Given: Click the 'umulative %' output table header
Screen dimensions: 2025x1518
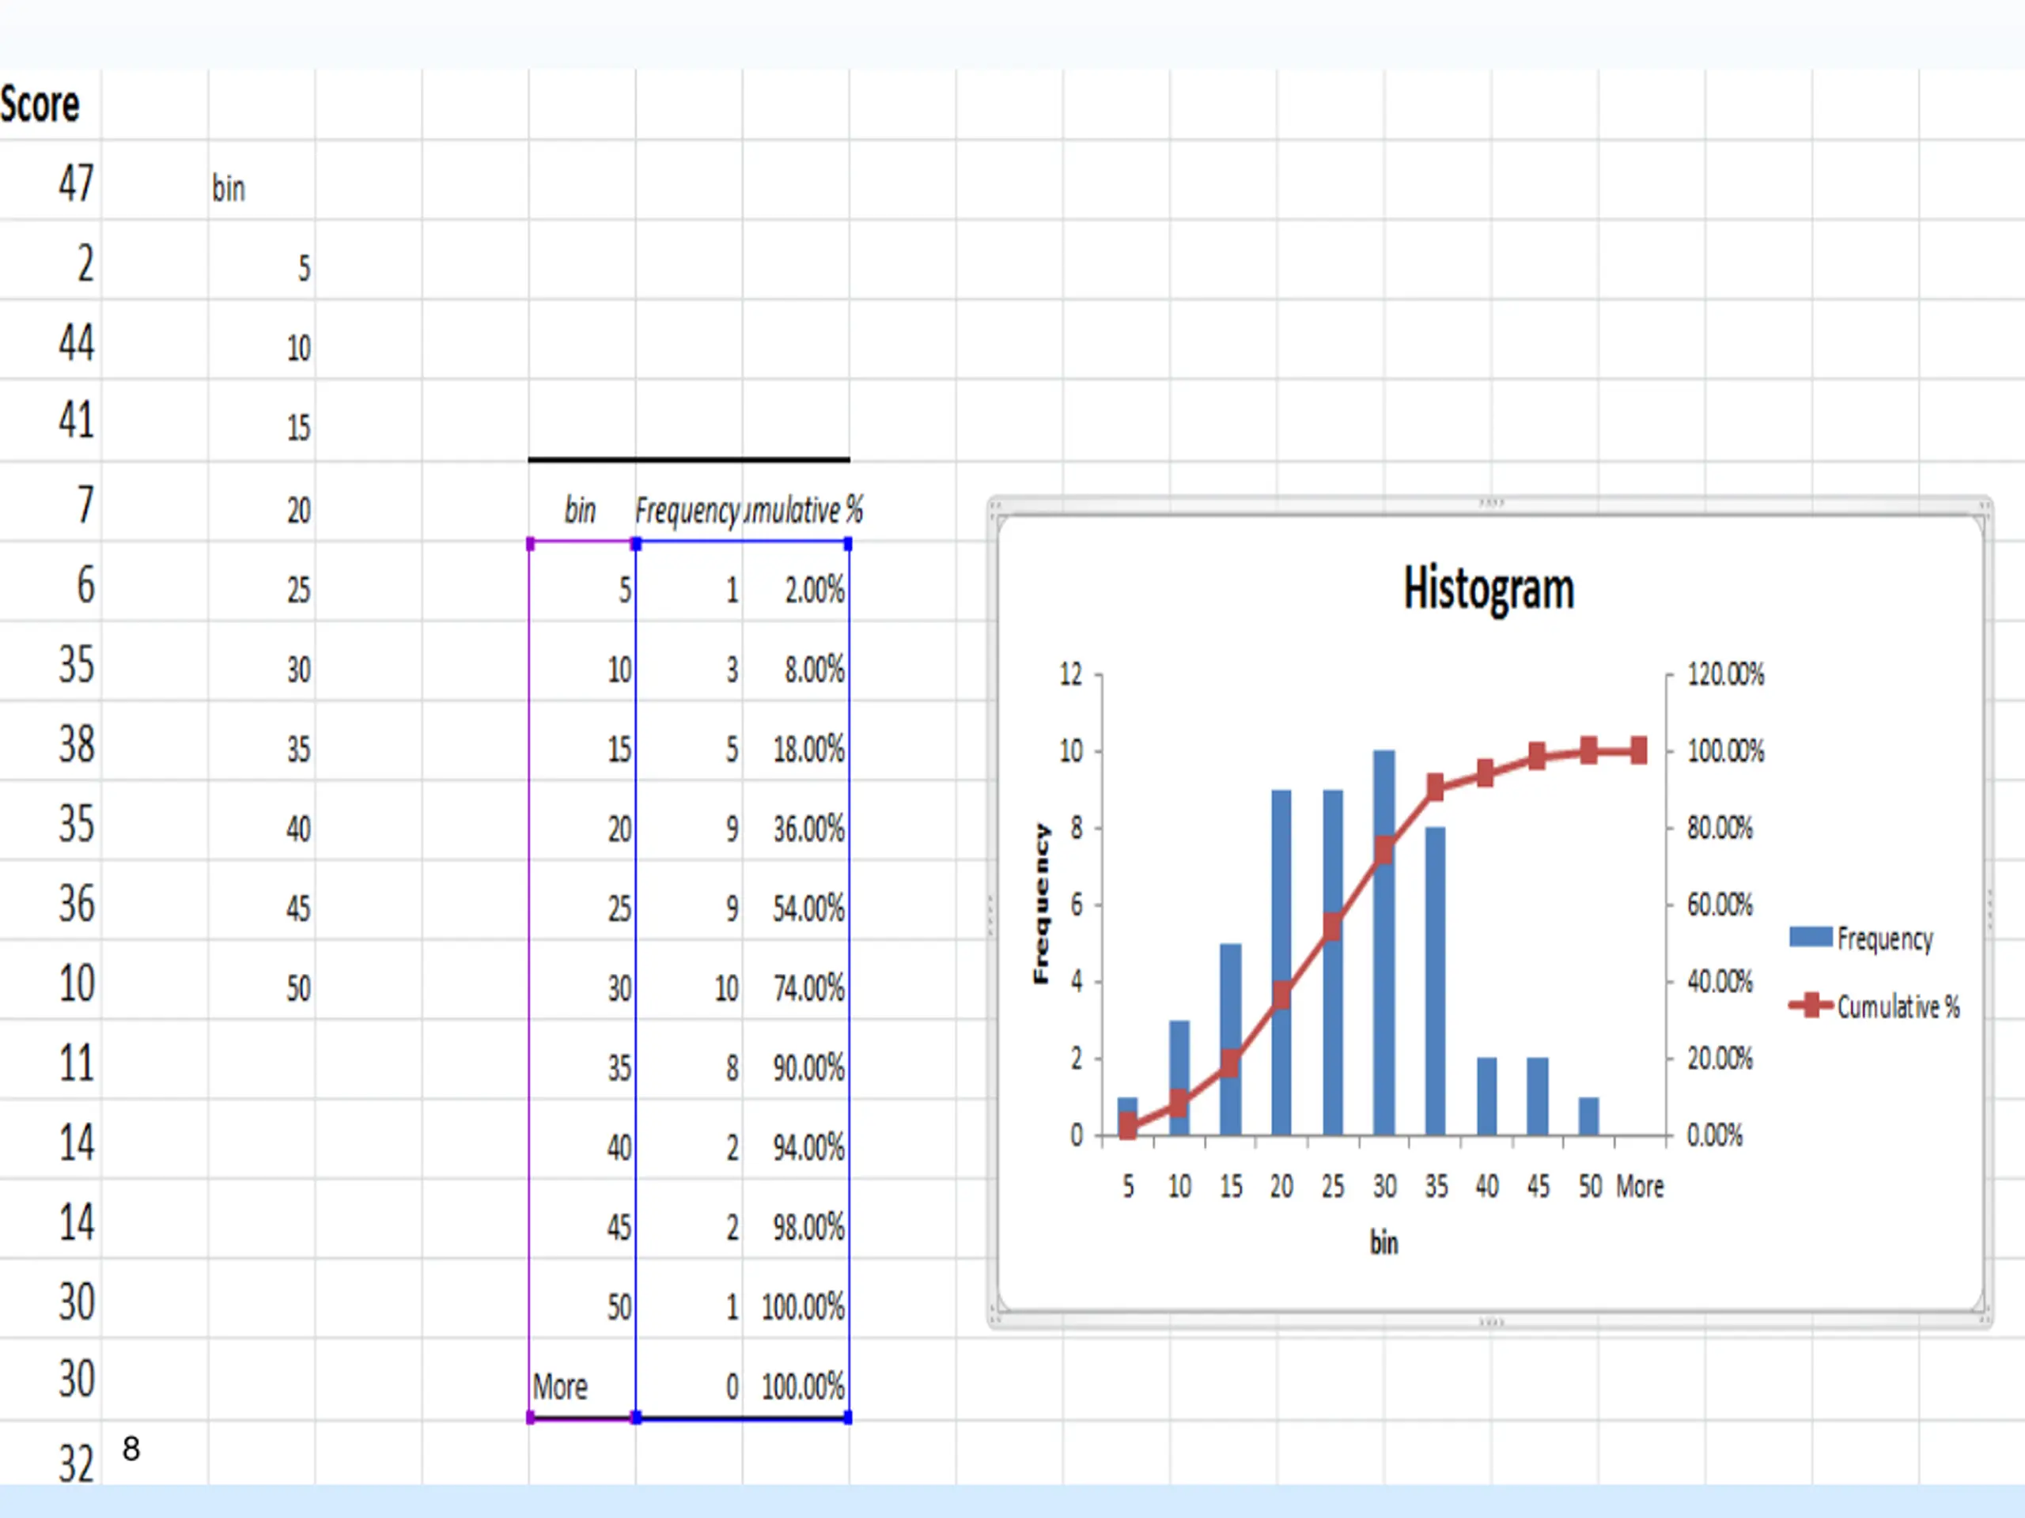Looking at the screenshot, I should (803, 510).
